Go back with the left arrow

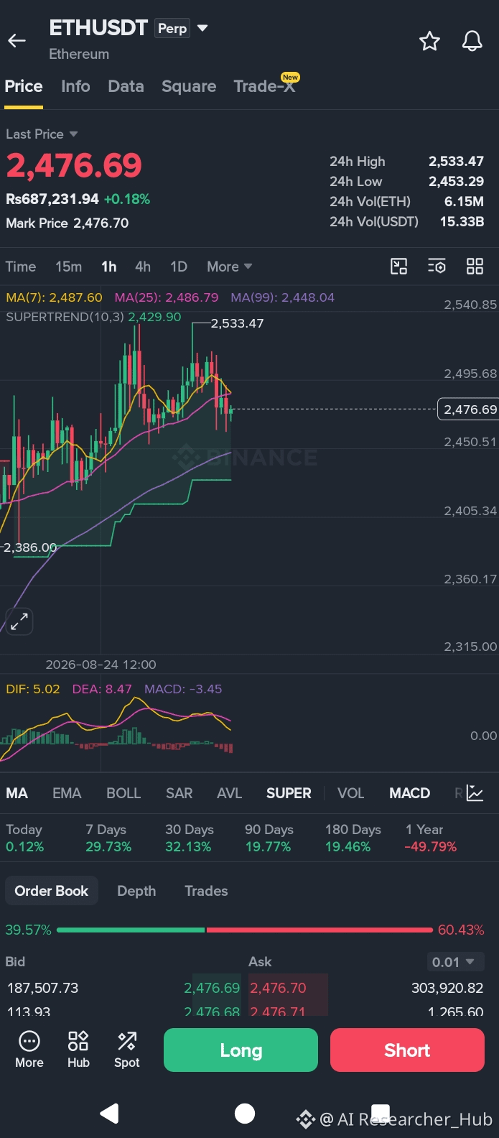click(17, 41)
